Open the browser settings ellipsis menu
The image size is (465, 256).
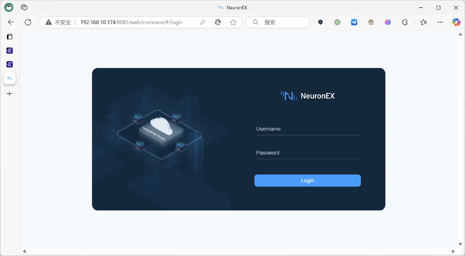[440, 22]
